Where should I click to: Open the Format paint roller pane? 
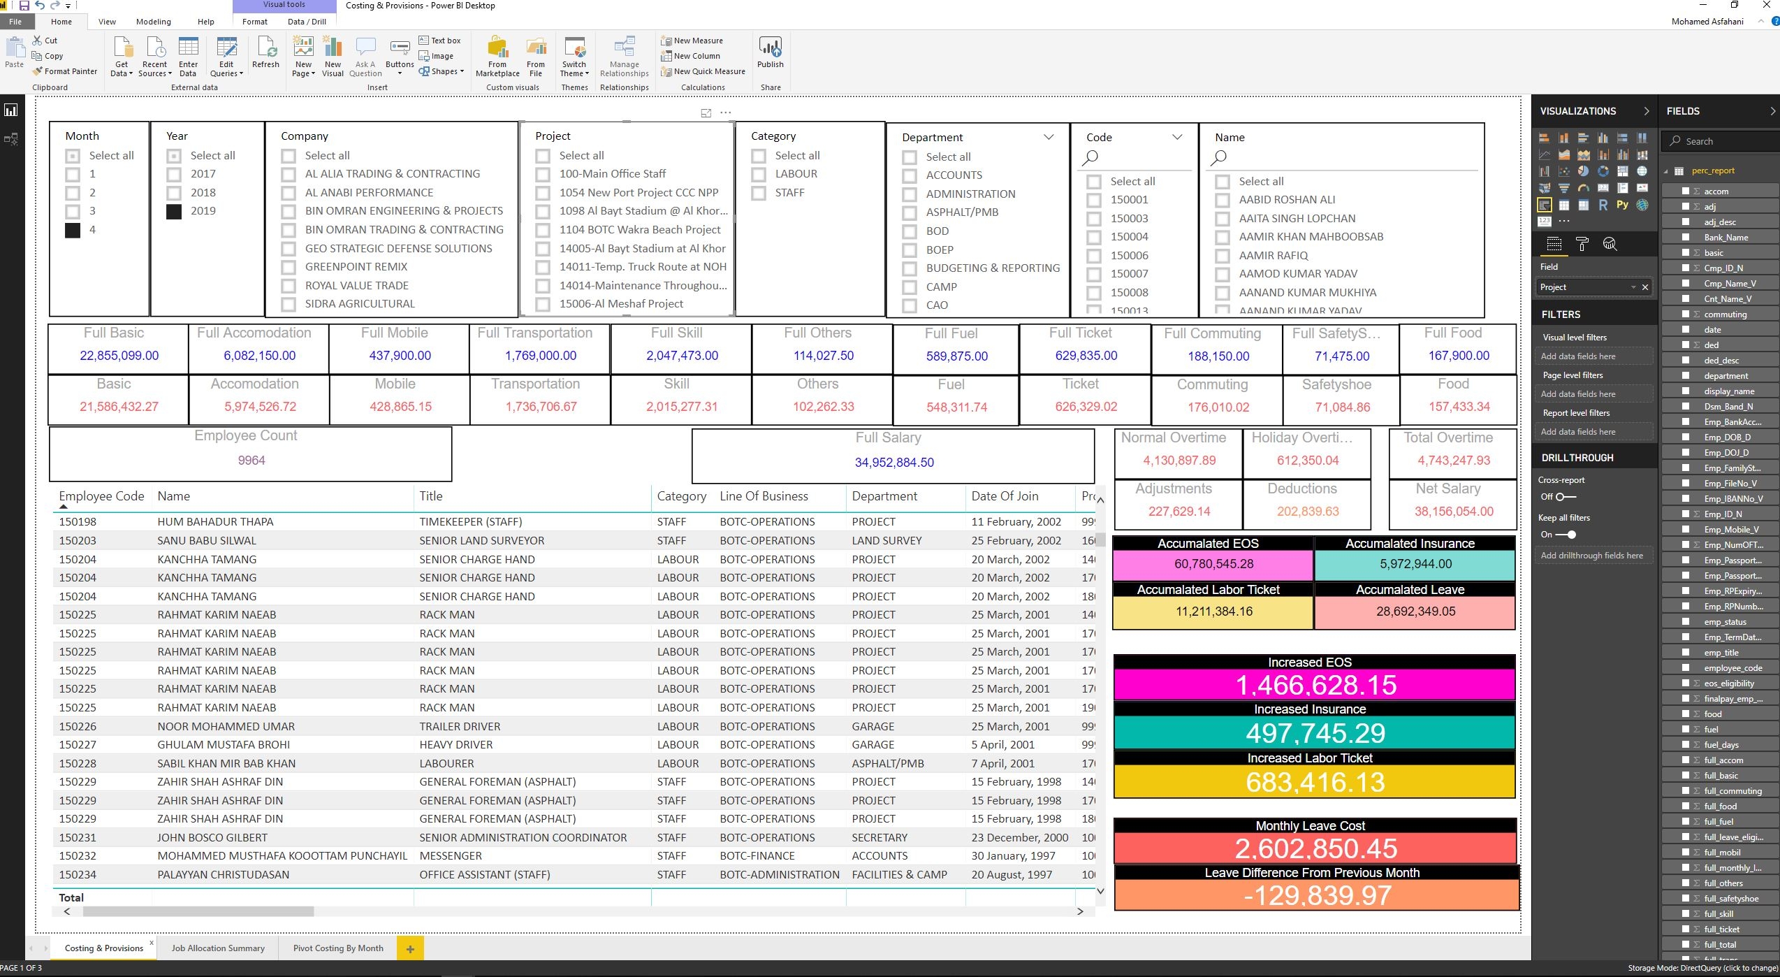pos(1582,244)
